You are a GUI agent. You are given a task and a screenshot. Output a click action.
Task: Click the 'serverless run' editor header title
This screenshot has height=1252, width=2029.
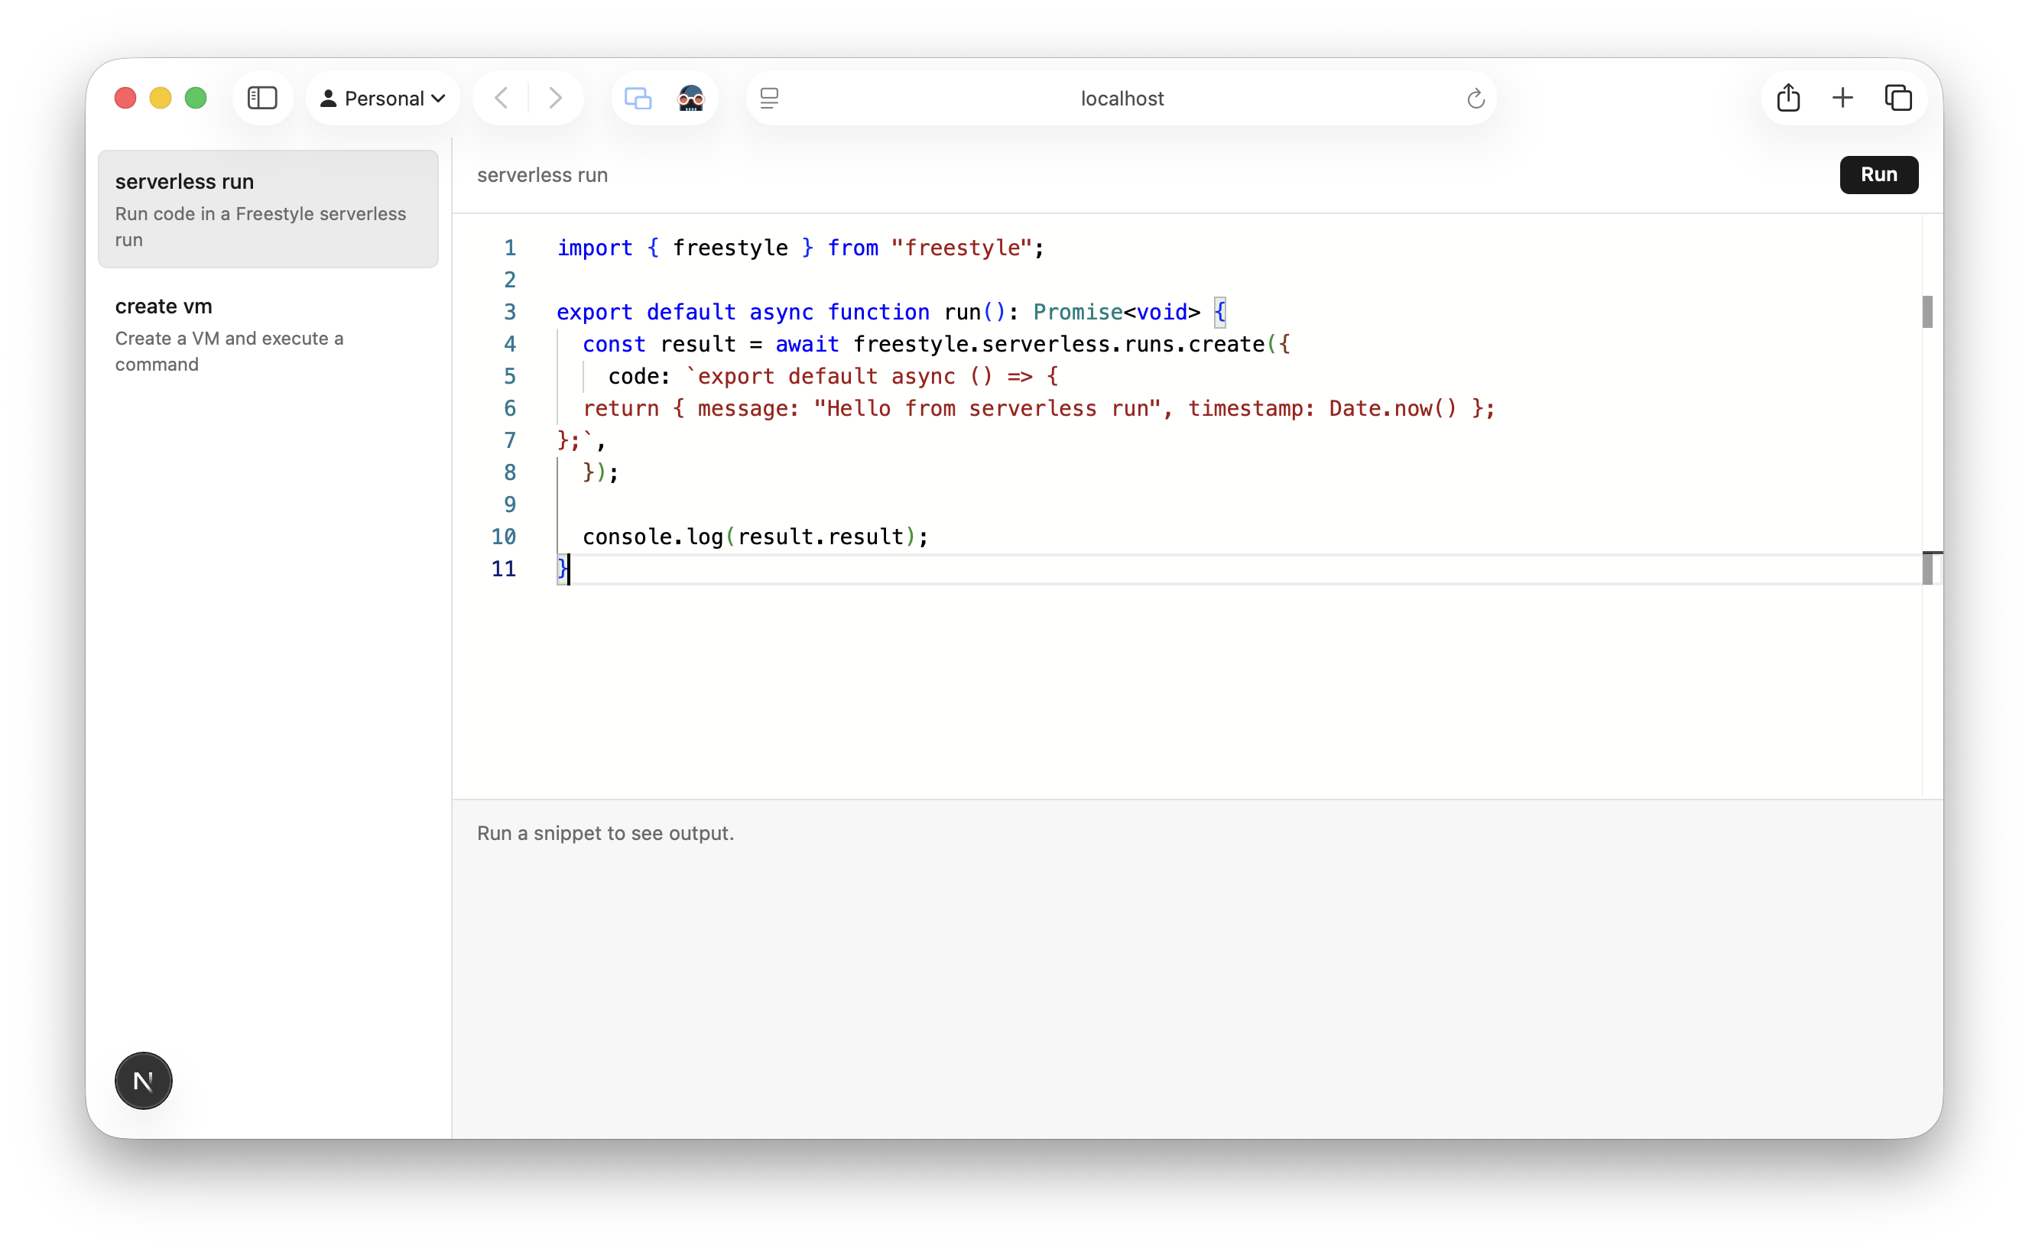click(543, 175)
